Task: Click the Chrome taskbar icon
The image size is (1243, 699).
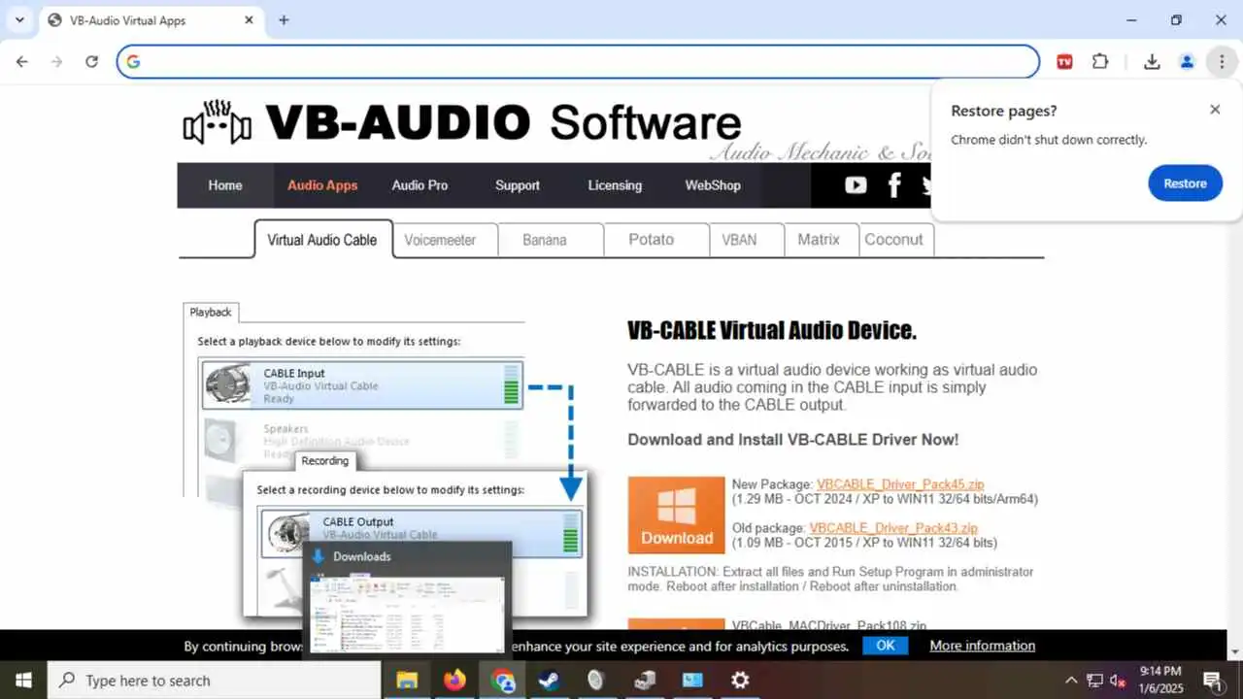Action: coord(502,680)
